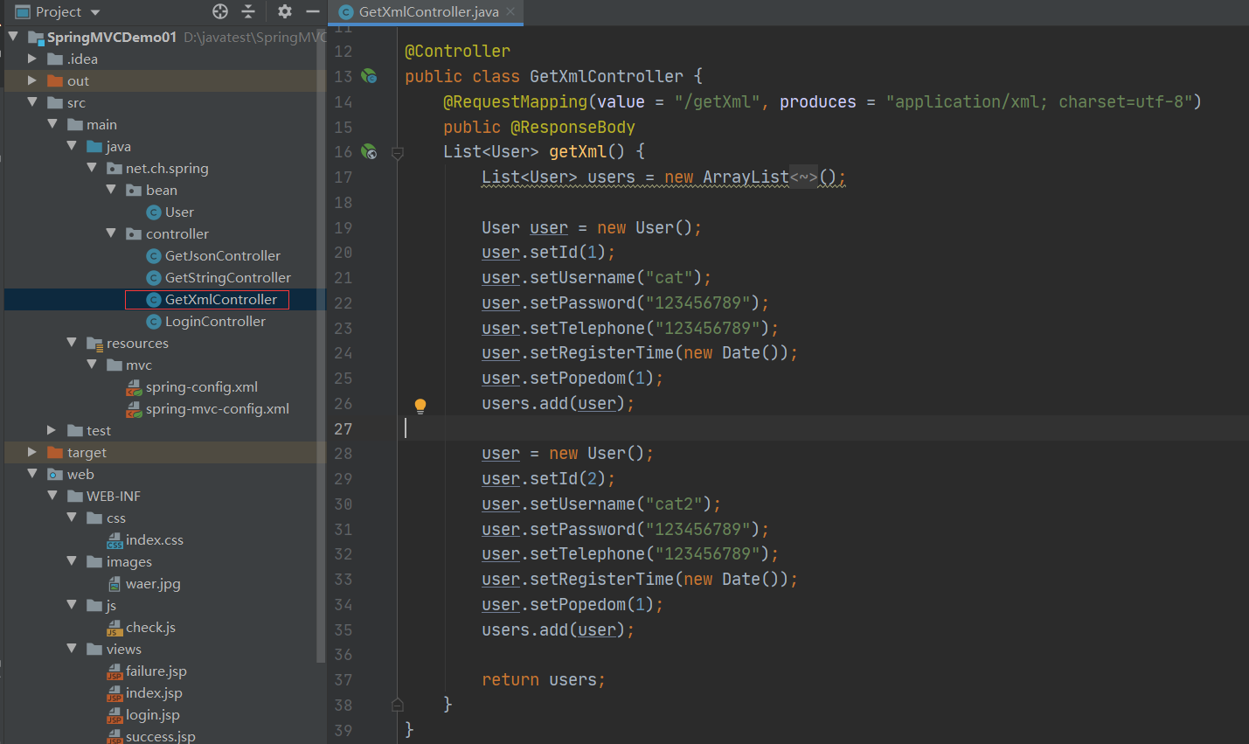This screenshot has height=744, width=1249.
Task: Collapse the controller package
Action: tap(111, 233)
